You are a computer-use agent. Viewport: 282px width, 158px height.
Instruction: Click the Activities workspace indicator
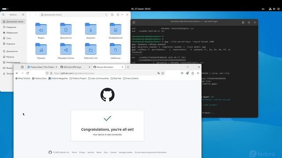pos(5,9)
